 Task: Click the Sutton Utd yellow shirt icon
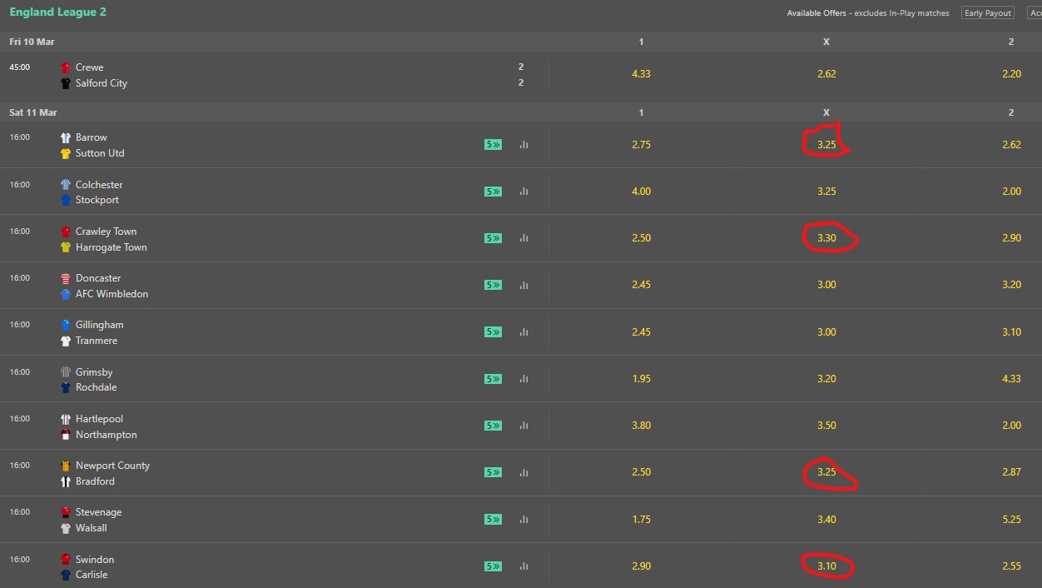pos(66,153)
